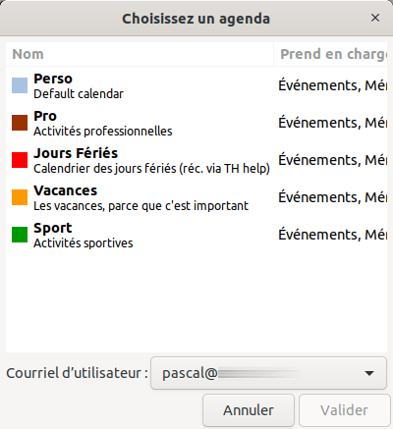Click the light blue Perso color swatch
The width and height of the screenshot is (393, 429).
click(x=20, y=85)
